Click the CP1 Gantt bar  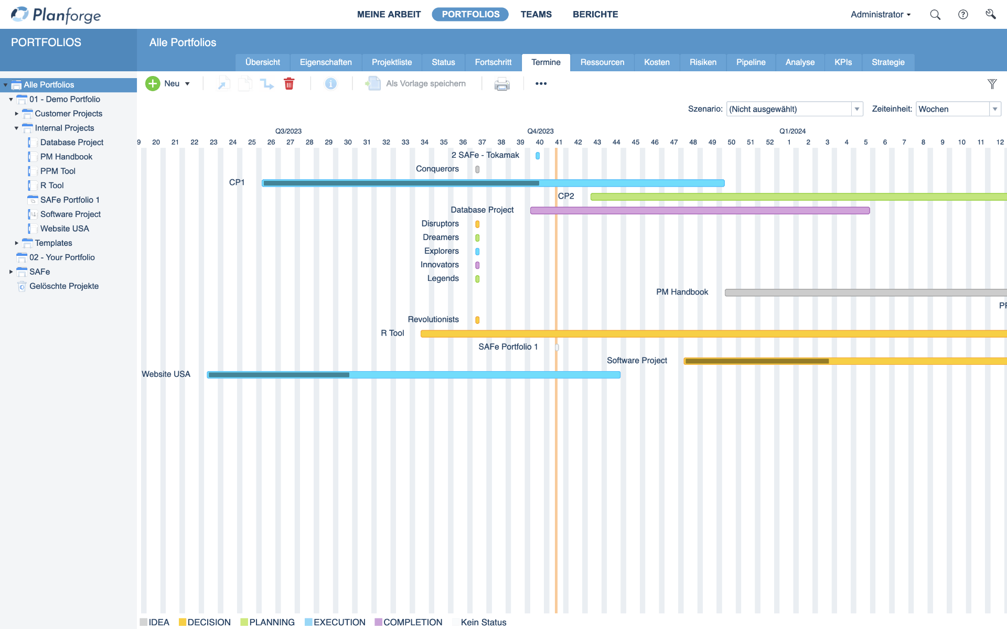493,183
